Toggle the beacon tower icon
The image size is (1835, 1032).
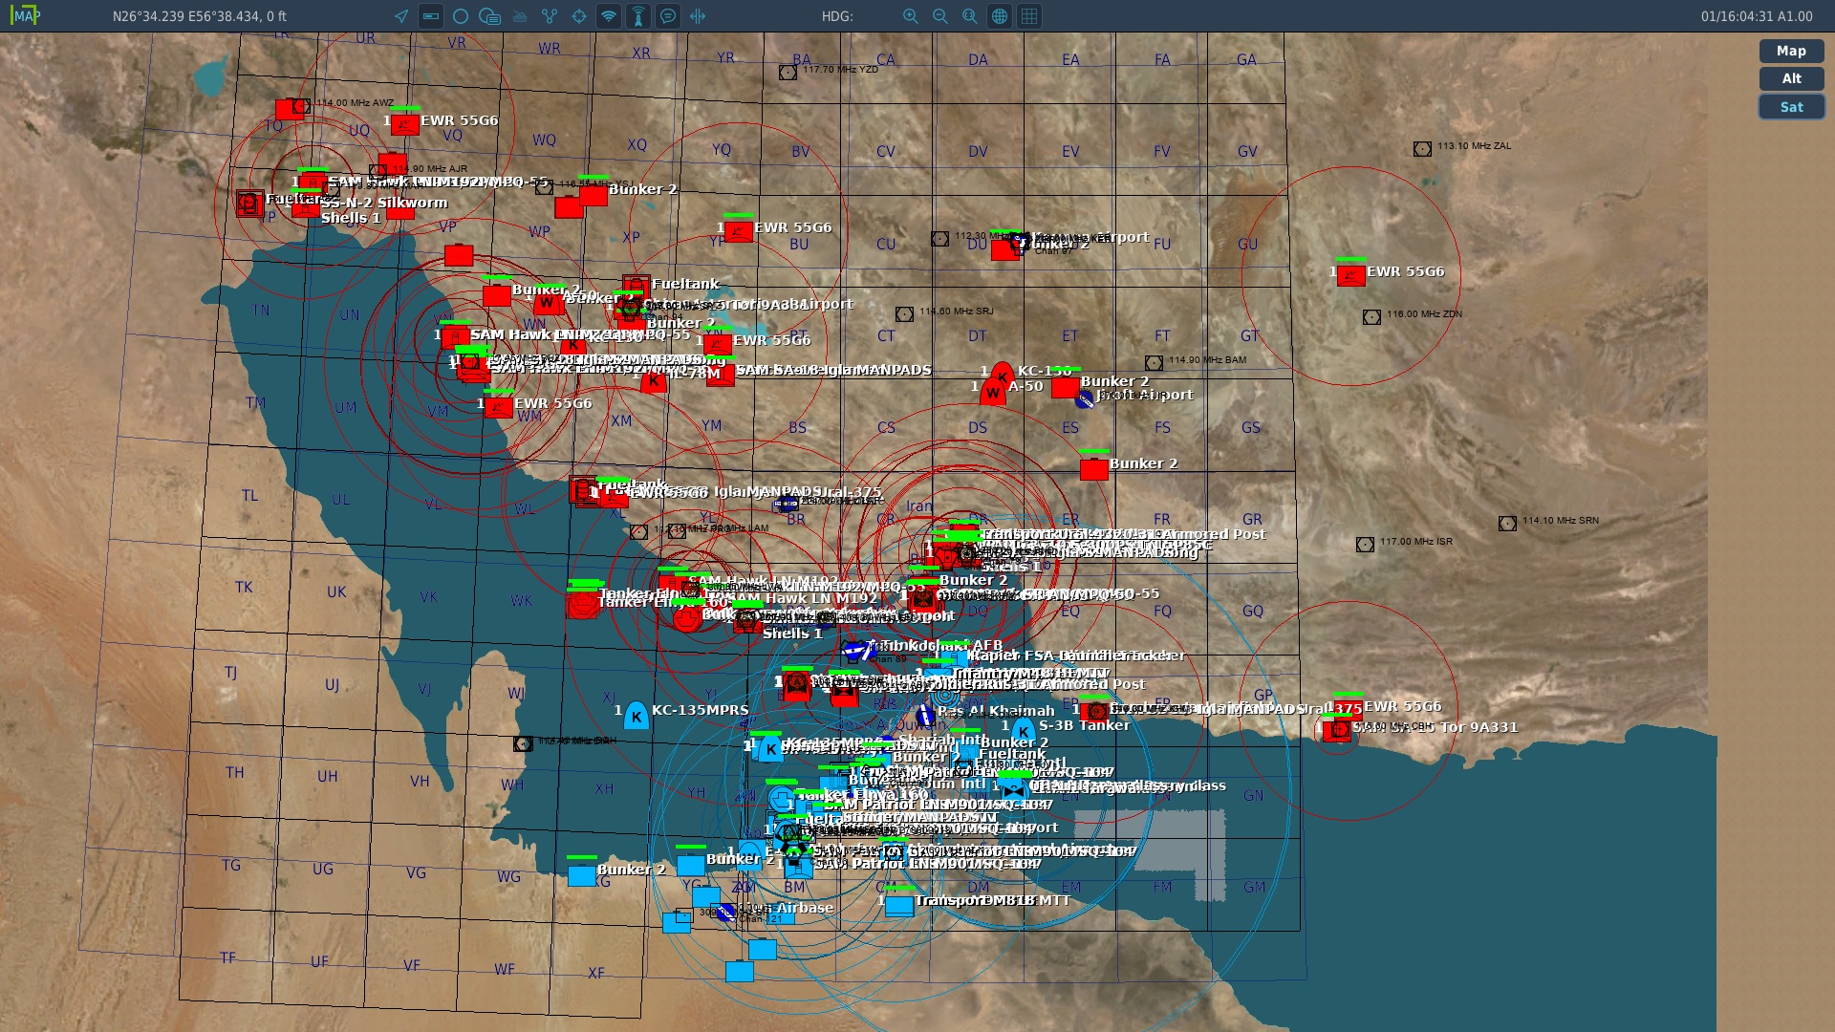[638, 16]
